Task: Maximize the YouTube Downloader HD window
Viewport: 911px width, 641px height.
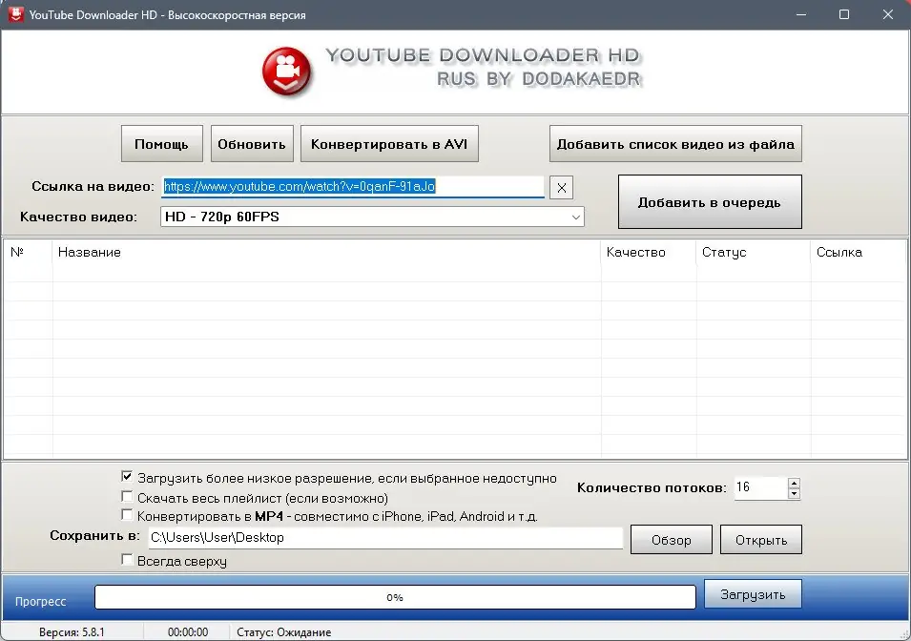Action: coord(844,14)
